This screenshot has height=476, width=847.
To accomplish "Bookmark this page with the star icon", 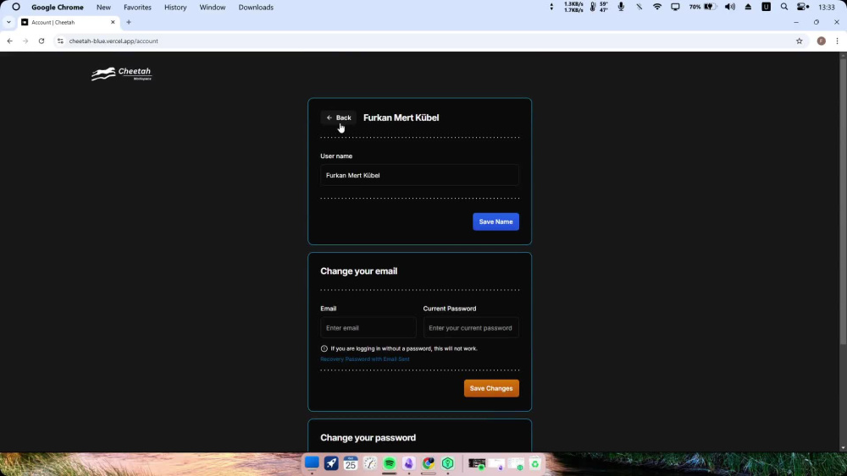I will click(799, 41).
